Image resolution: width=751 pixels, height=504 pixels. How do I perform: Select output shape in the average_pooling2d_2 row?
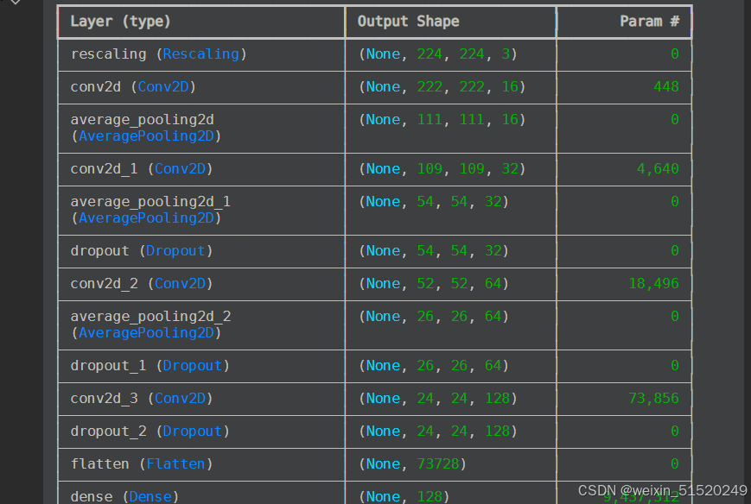coord(434,317)
